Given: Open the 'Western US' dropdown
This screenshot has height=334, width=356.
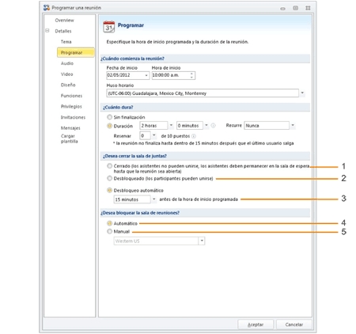Looking at the screenshot, I should (202, 241).
